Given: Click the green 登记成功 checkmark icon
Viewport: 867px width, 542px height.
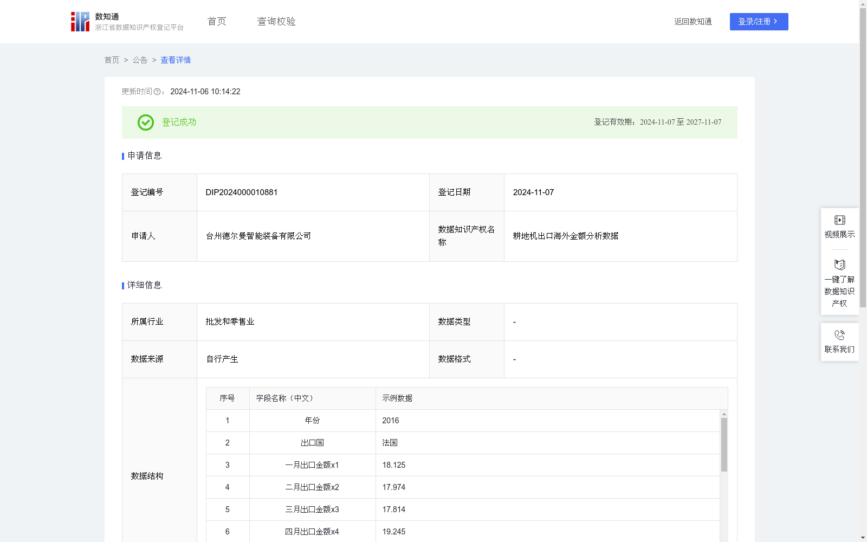Looking at the screenshot, I should pos(145,122).
